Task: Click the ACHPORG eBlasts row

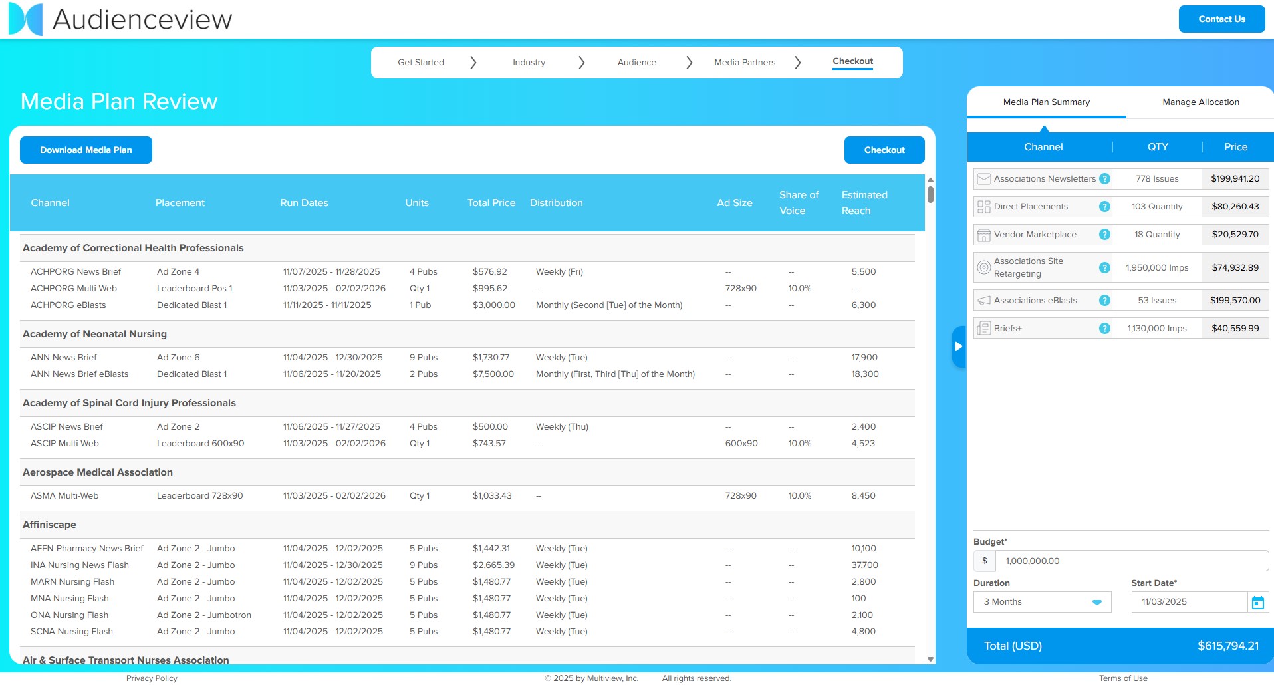Action: point(467,305)
